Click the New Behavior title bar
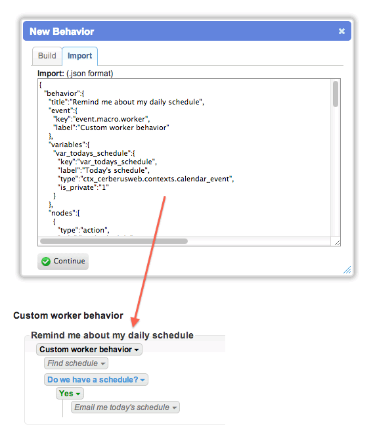The height and width of the screenshot is (437, 373). [x=187, y=31]
